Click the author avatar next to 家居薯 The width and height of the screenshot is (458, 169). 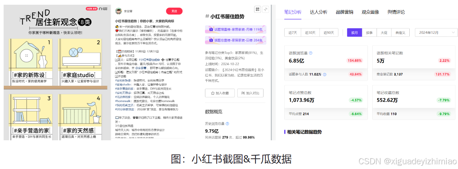tap(118, 11)
